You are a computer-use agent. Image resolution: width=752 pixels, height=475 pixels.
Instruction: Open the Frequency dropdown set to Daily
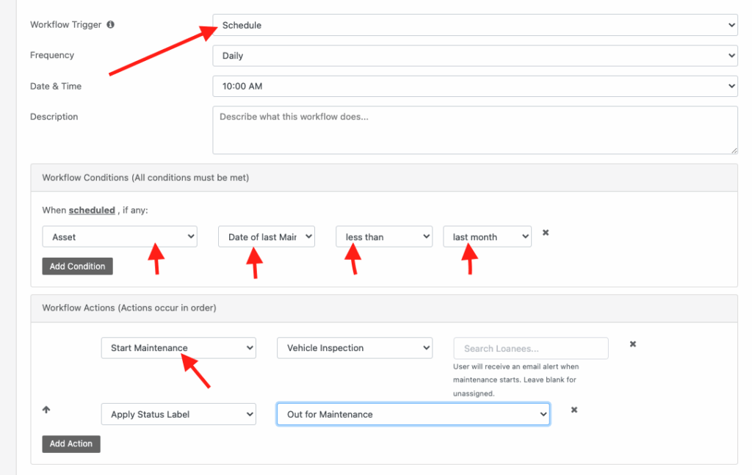(476, 55)
